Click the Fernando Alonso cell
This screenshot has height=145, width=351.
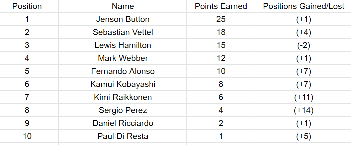tap(123, 71)
